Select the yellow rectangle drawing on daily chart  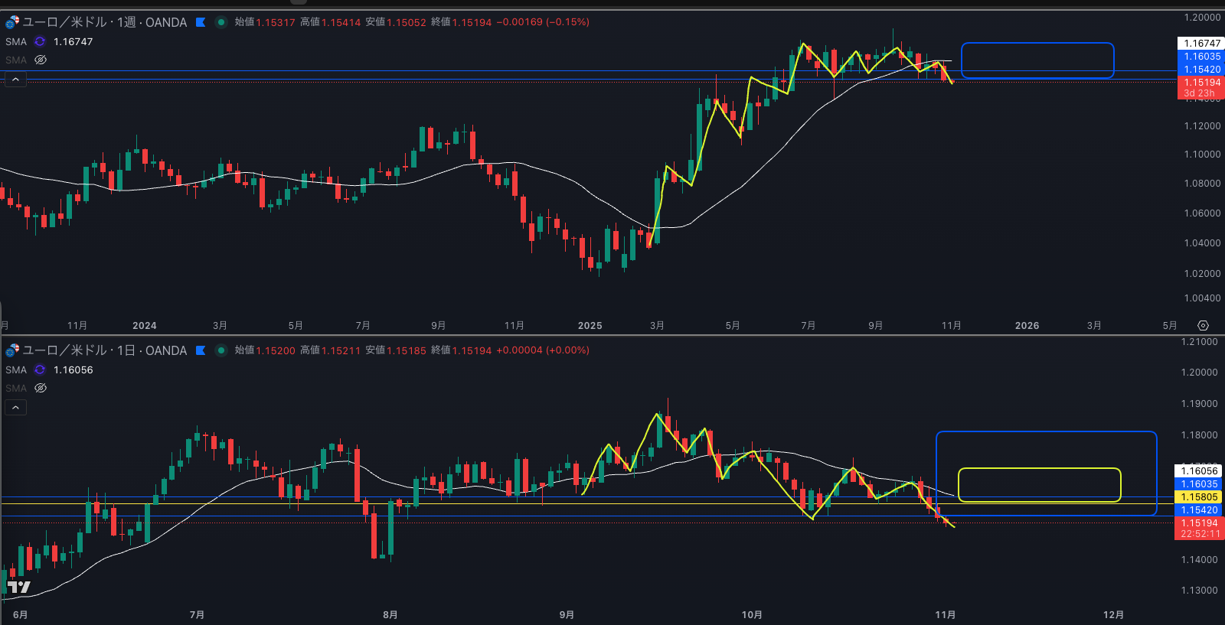[1039, 469]
